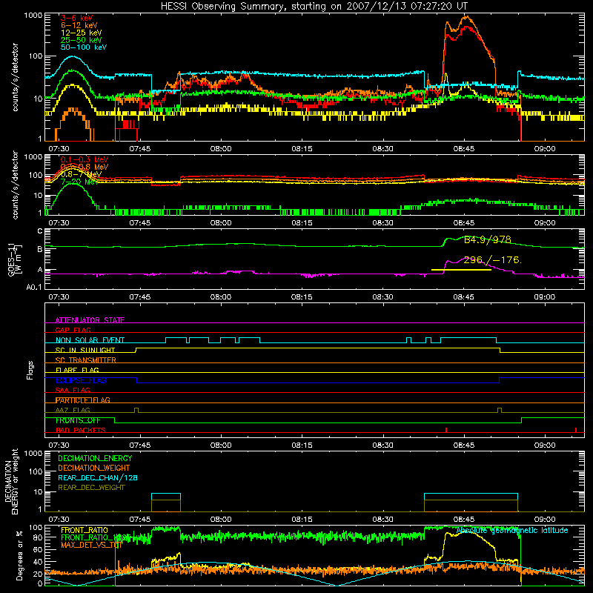Click the orange MAX_DET_VS_TOT legend label
This screenshot has height=593, width=593.
92,545
